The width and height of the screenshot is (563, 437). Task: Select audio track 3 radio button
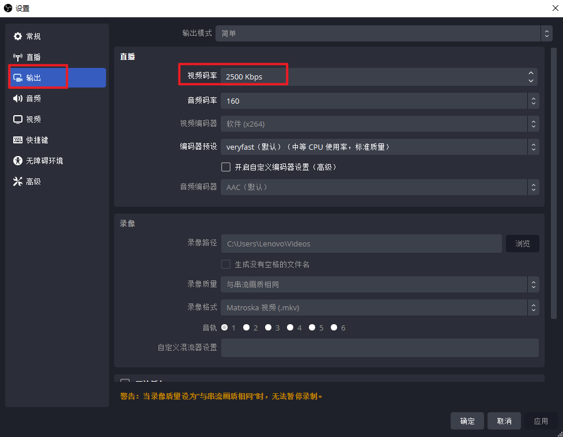pos(268,328)
